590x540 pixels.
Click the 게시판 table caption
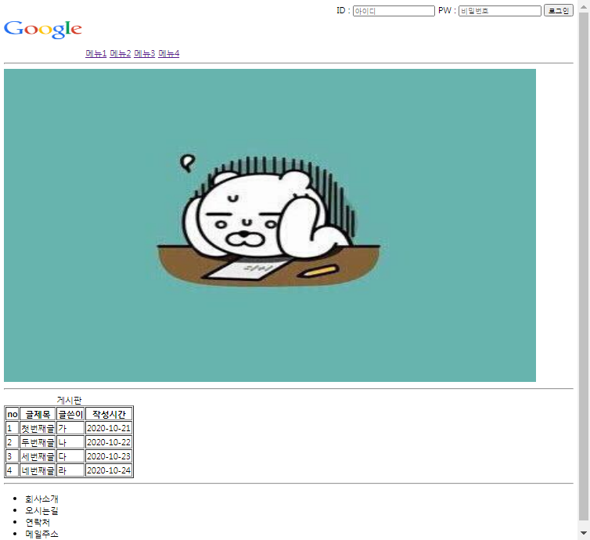69,400
